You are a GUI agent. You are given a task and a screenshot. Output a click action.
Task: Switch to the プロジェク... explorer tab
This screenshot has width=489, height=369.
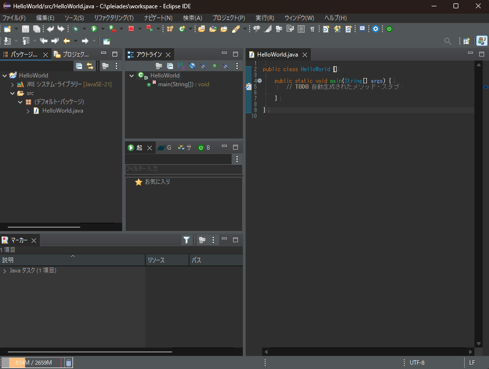(x=72, y=54)
